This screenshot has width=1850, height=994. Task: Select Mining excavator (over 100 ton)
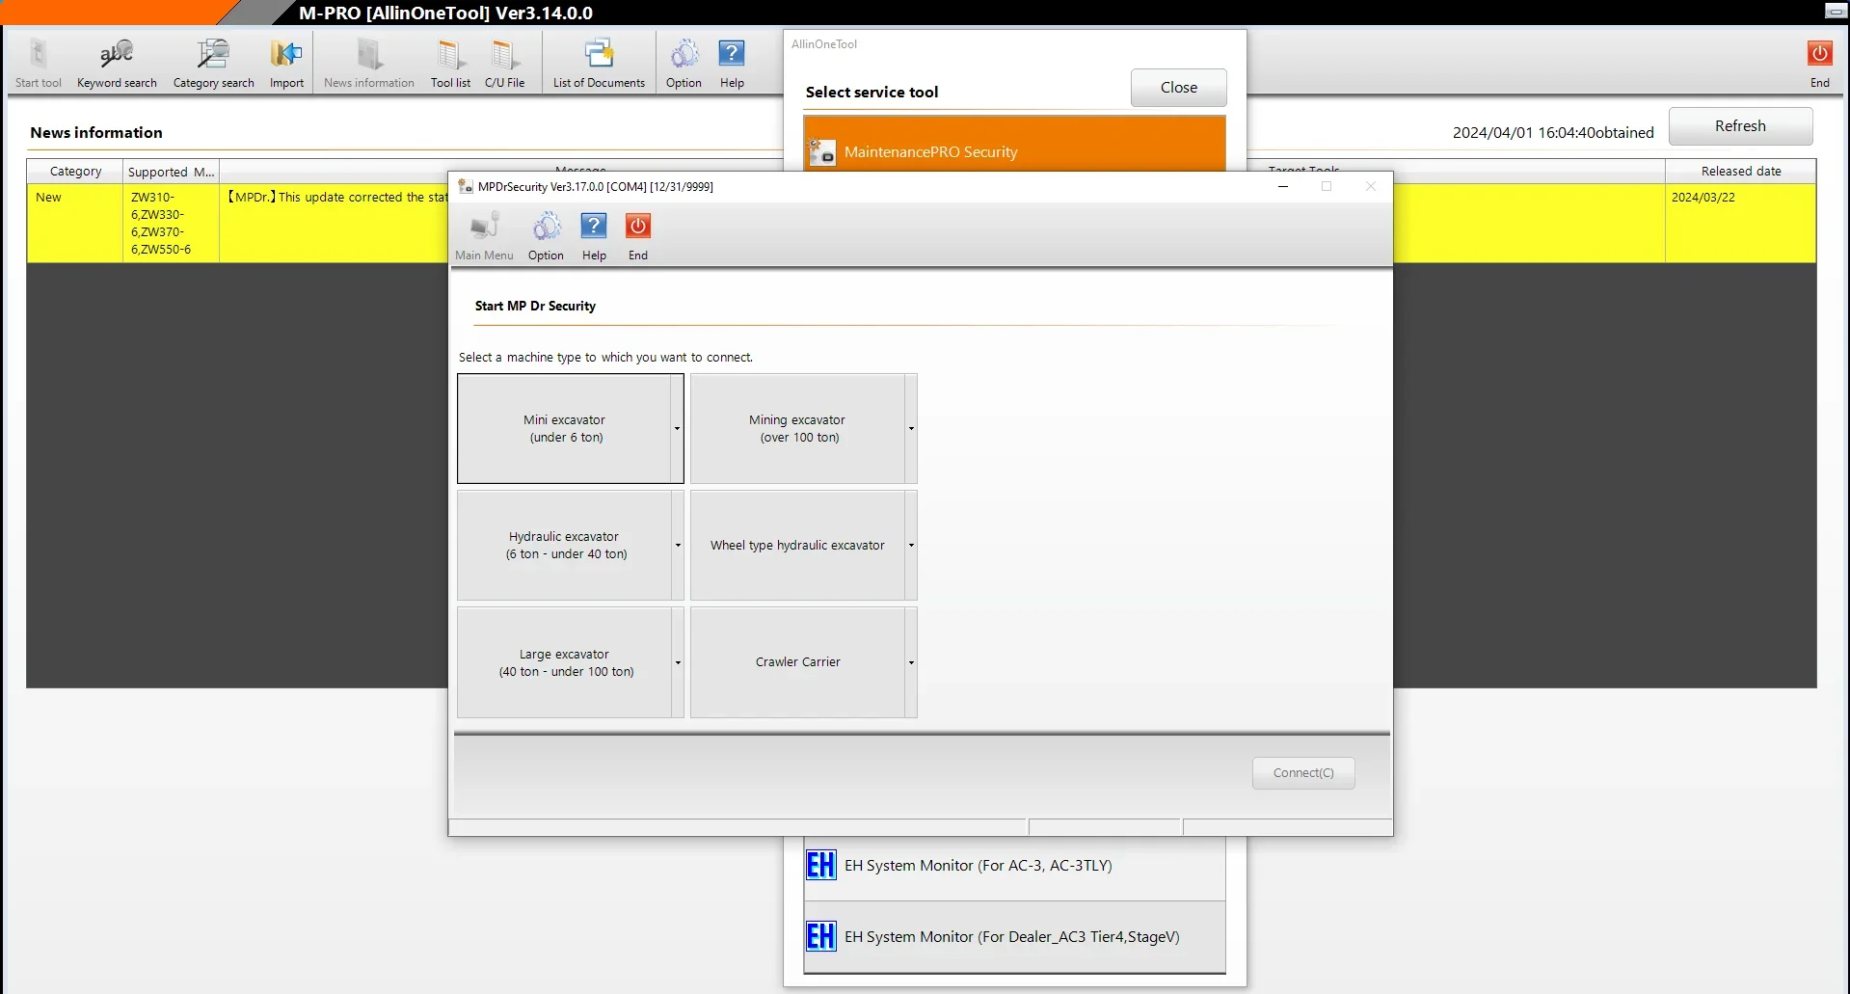(x=798, y=428)
